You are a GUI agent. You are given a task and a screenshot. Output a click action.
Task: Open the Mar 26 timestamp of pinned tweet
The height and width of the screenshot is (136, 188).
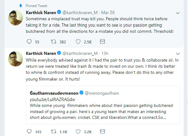pyautogui.click(x=108, y=13)
